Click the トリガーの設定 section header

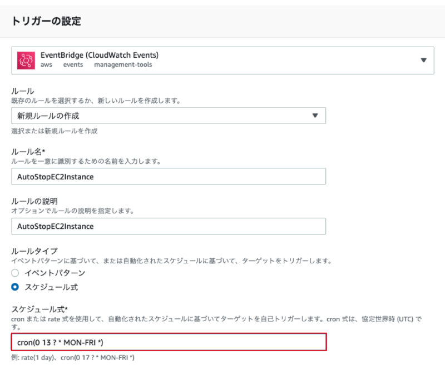pyautogui.click(x=46, y=21)
